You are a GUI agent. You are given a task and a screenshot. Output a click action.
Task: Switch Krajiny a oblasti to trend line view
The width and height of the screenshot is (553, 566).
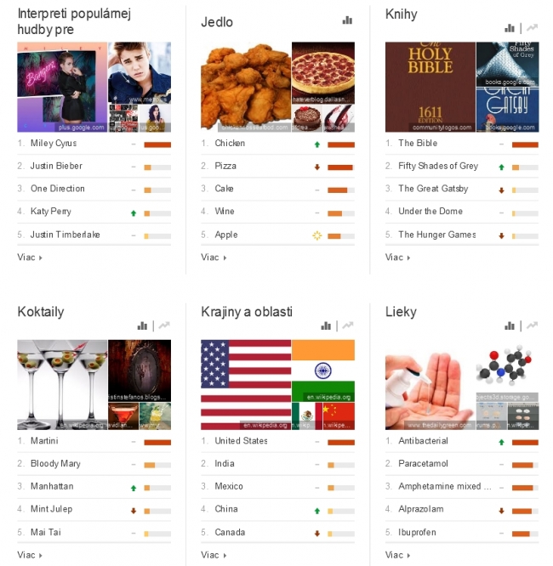click(348, 325)
